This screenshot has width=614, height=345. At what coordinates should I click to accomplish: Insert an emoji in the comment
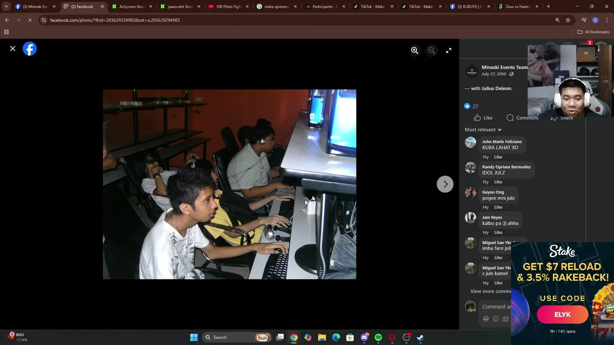pyautogui.click(x=496, y=319)
